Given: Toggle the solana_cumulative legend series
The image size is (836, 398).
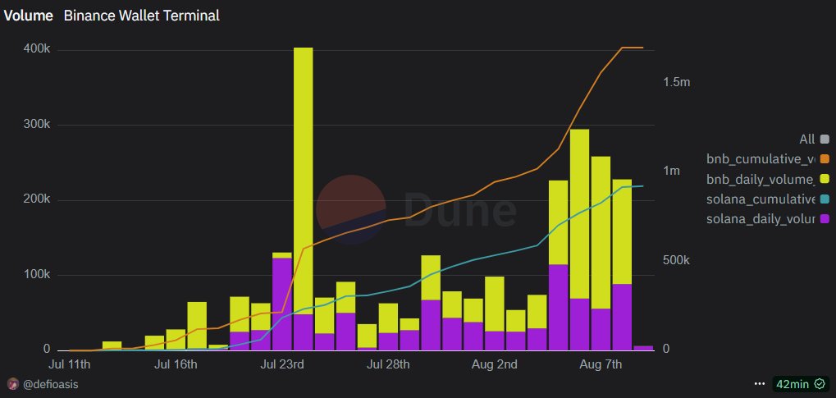Looking at the screenshot, I should point(768,199).
